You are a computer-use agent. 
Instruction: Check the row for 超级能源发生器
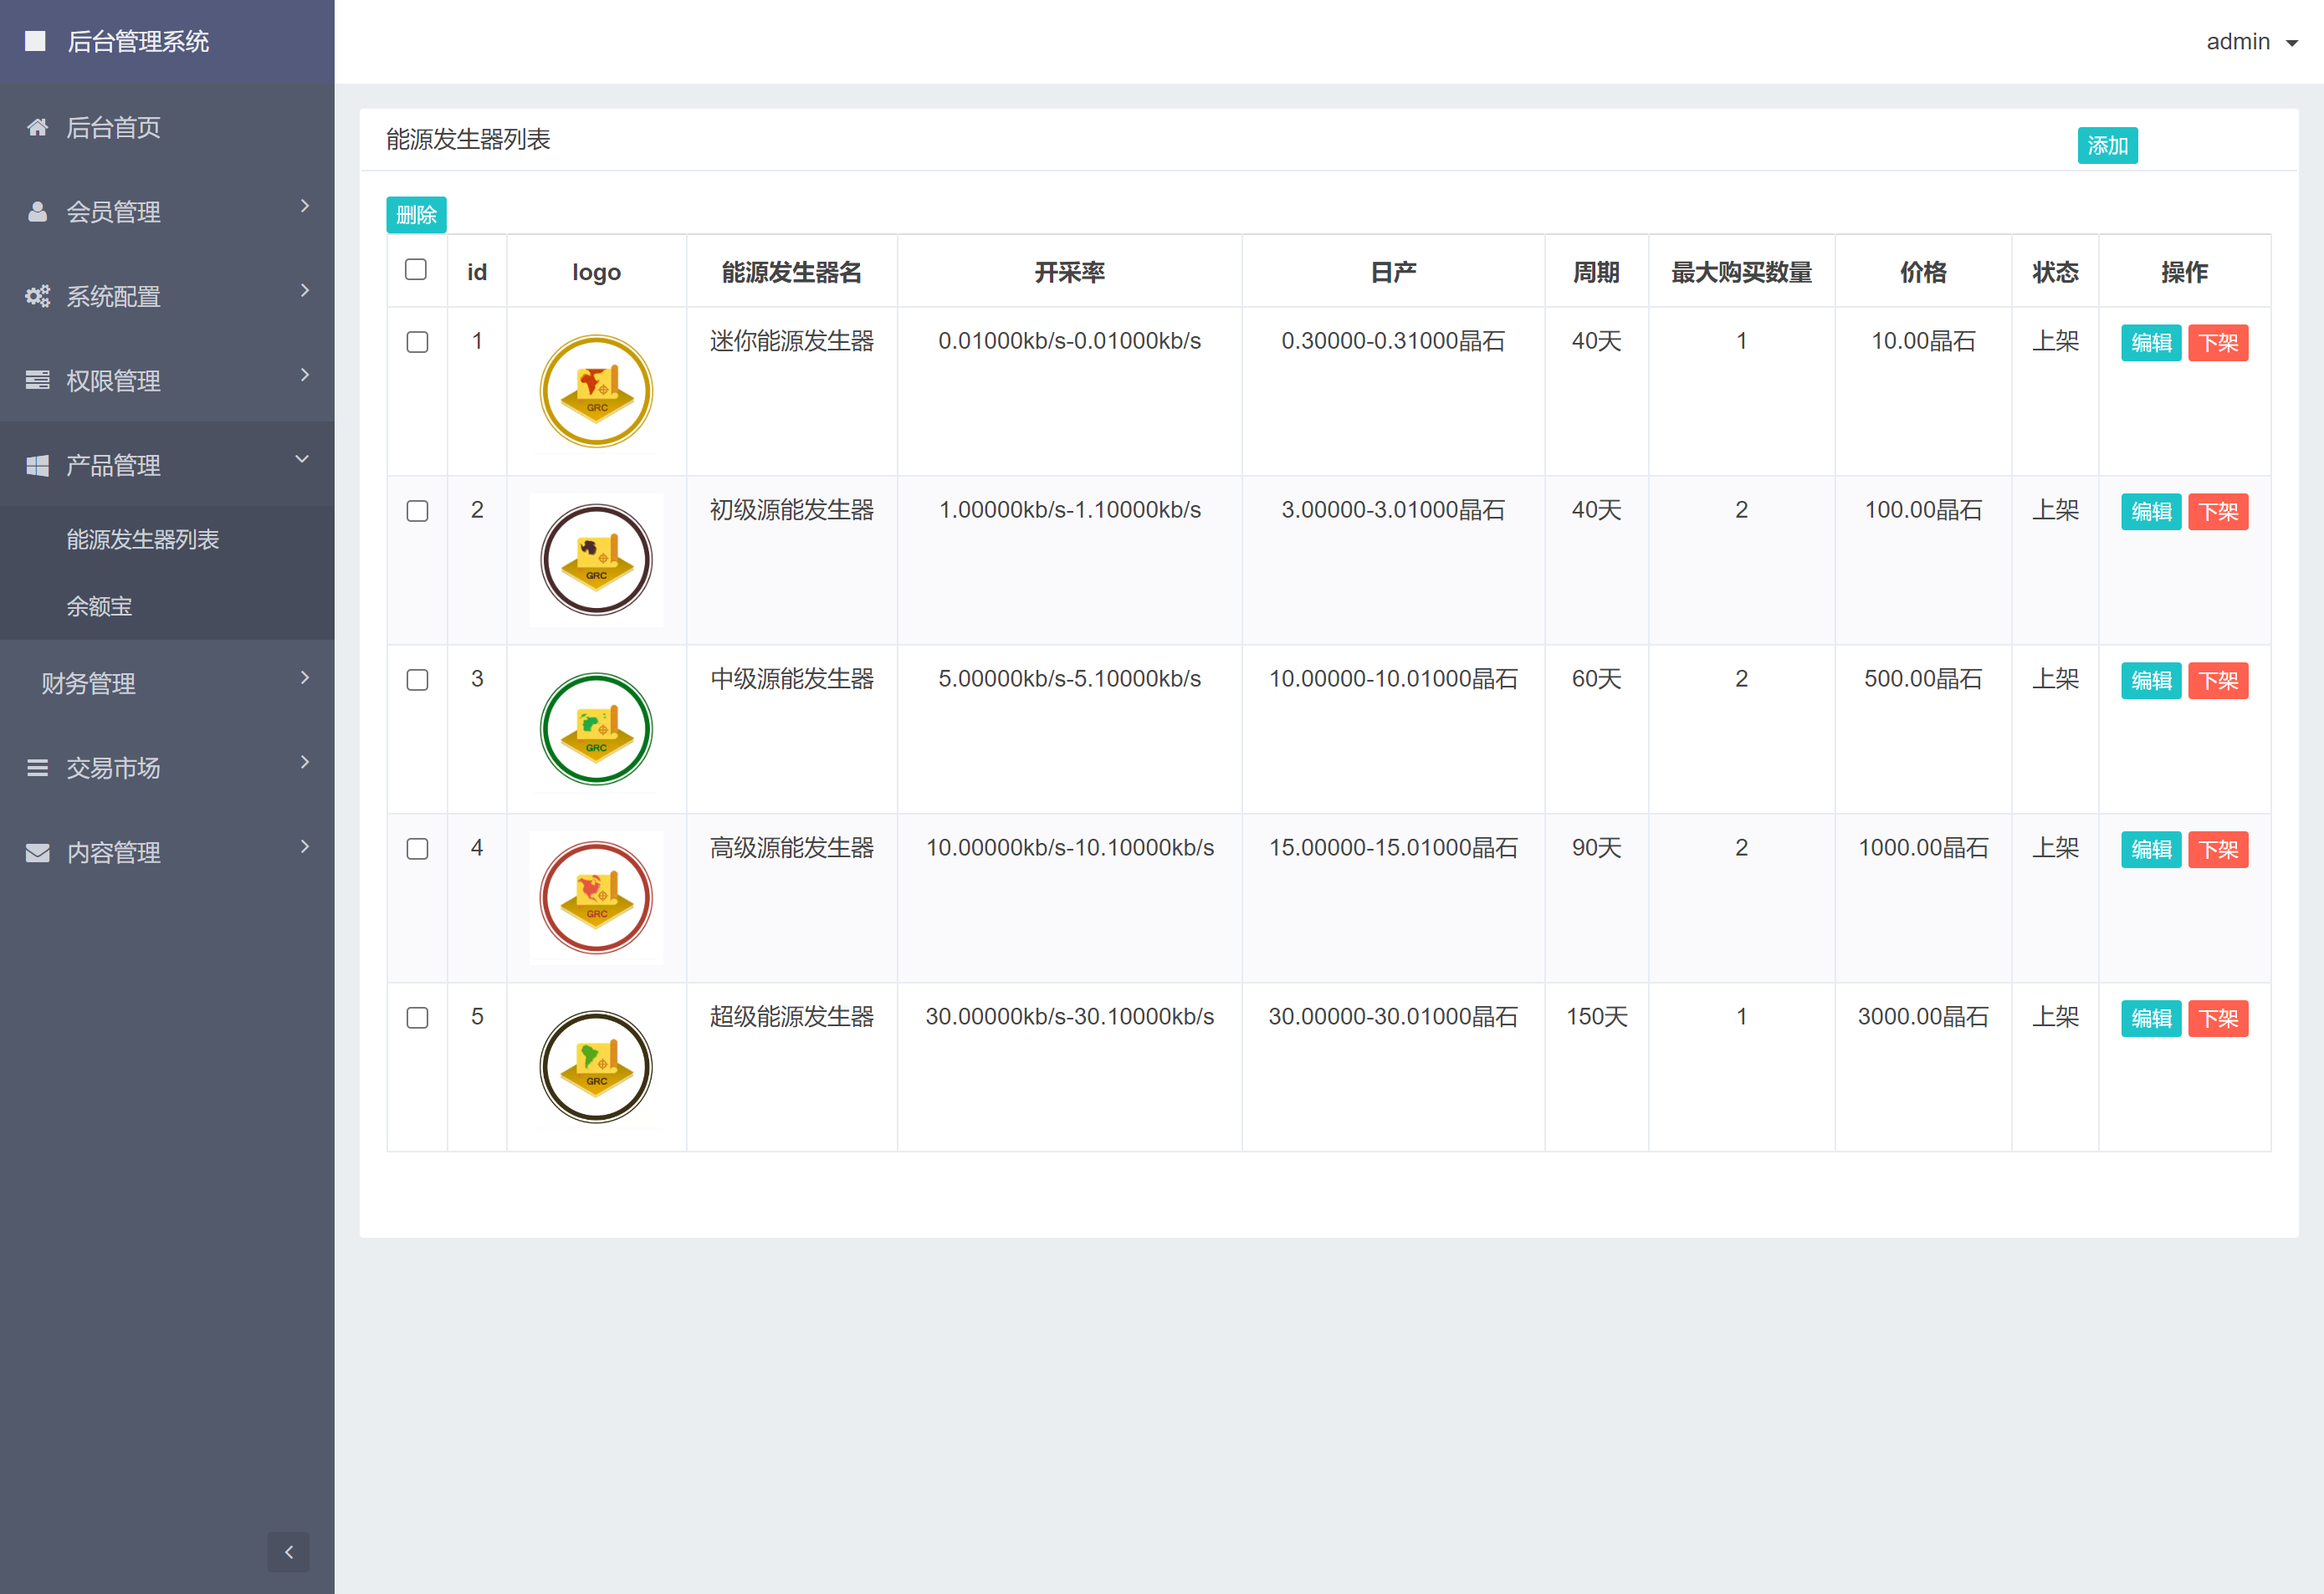(x=417, y=1017)
